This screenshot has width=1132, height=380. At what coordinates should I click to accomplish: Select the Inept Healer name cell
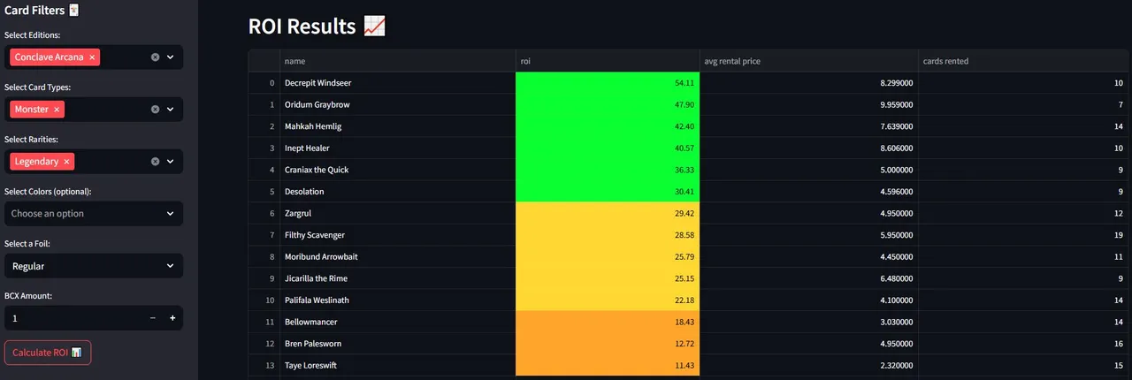tap(398, 148)
